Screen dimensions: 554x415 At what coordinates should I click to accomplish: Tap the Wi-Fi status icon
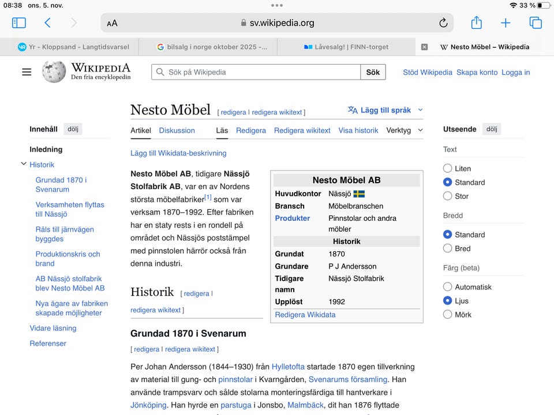(514, 5)
